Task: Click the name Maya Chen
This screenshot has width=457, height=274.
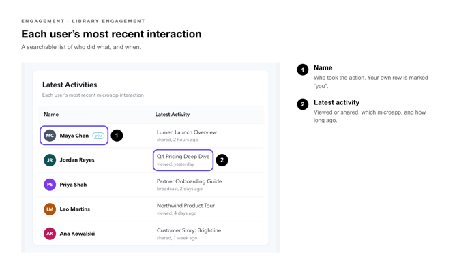Action: [74, 136]
